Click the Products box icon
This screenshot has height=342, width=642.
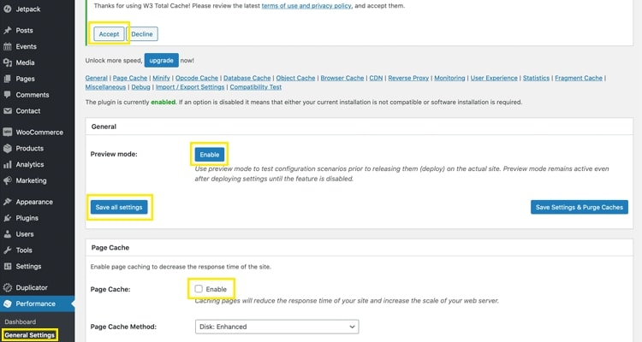coord(8,148)
